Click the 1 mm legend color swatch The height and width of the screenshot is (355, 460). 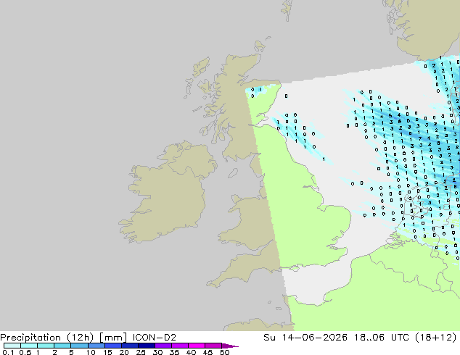46,346
